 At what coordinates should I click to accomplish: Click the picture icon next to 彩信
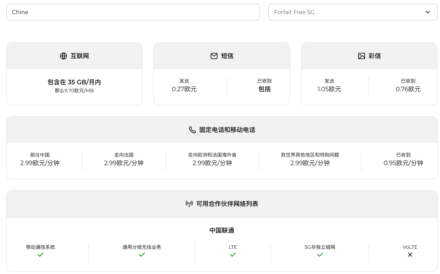tap(362, 56)
